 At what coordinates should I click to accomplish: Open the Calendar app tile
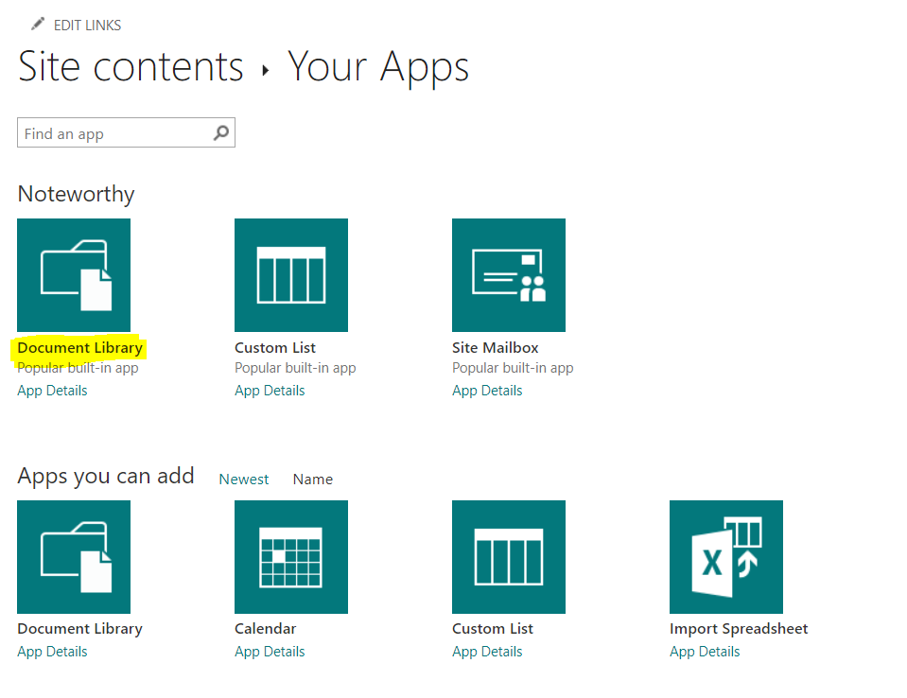(291, 557)
